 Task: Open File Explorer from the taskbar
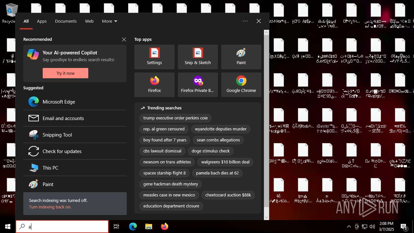[148, 227]
